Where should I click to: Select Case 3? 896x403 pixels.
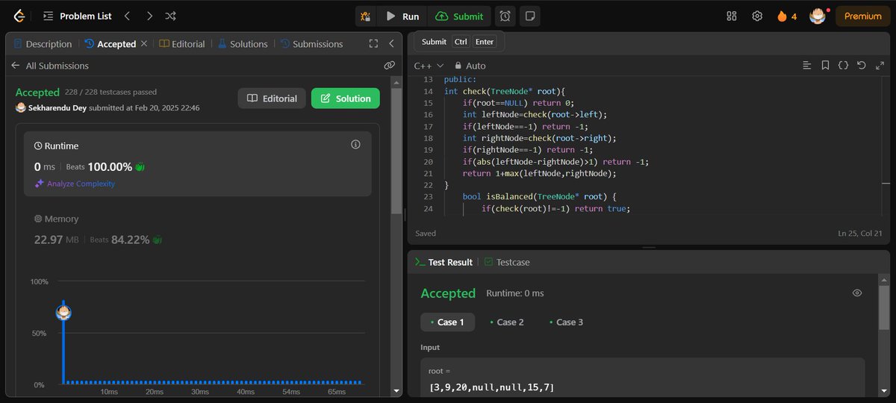click(x=567, y=322)
